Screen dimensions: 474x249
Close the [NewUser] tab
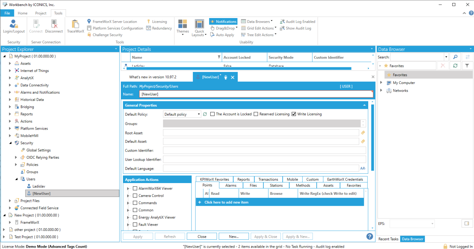pyautogui.click(x=233, y=77)
